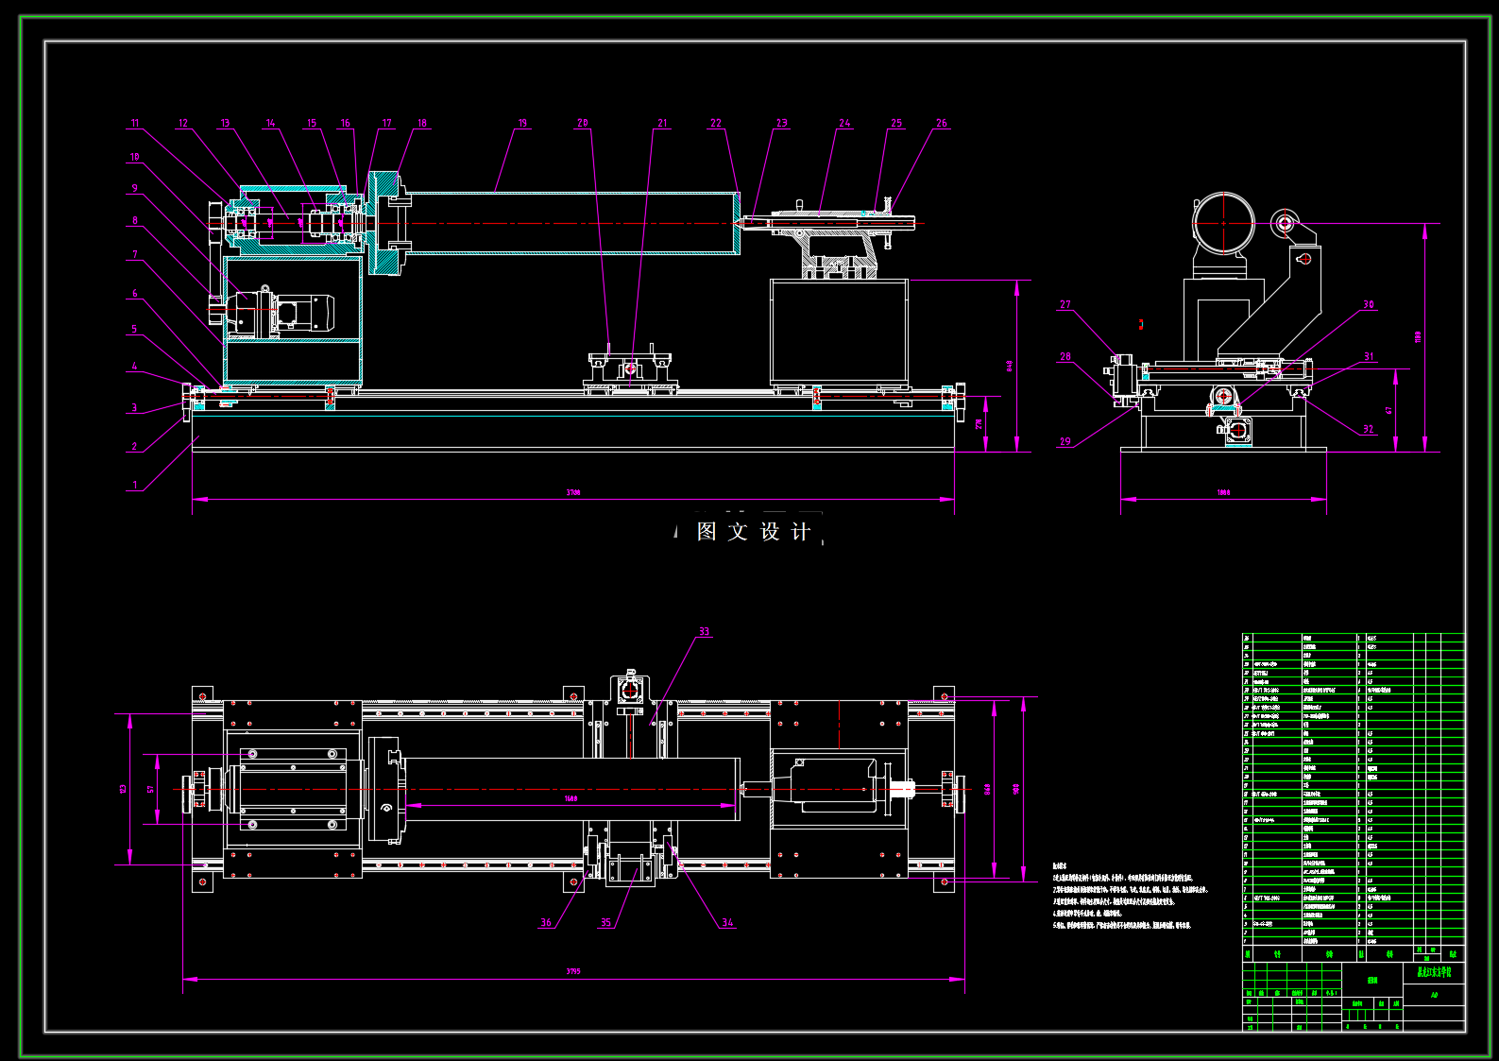This screenshot has height=1061, width=1499.
Task: Select part callout number 18
Action: (422, 124)
